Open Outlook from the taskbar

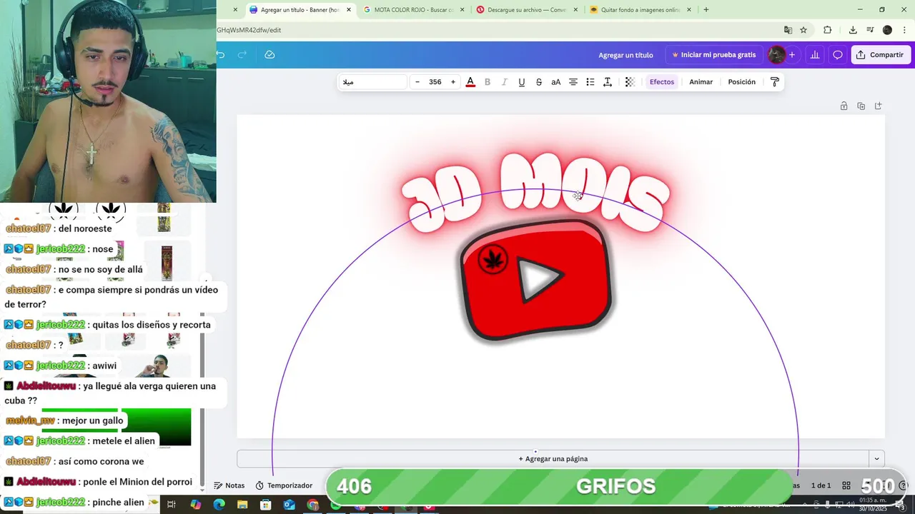click(x=289, y=505)
